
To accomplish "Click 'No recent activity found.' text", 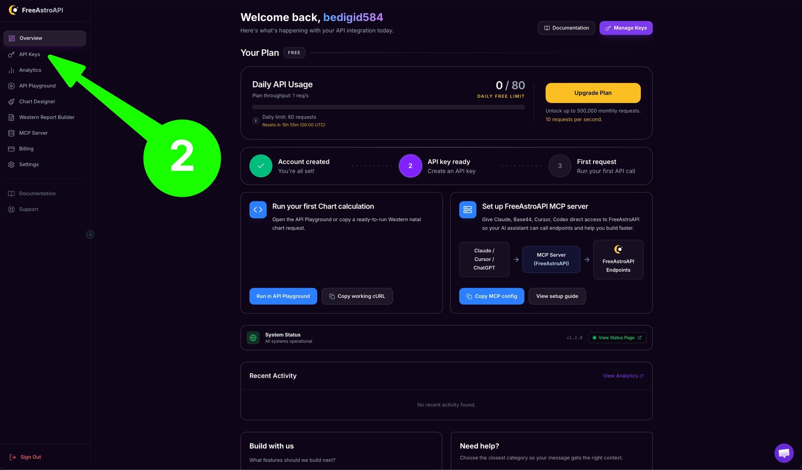I will [x=446, y=405].
